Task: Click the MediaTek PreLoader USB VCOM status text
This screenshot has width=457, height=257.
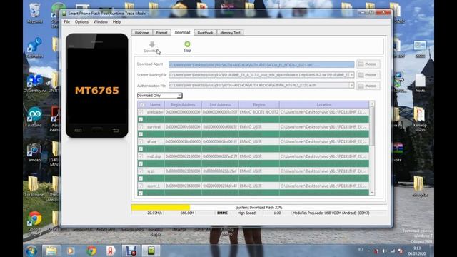Action: click(331, 213)
